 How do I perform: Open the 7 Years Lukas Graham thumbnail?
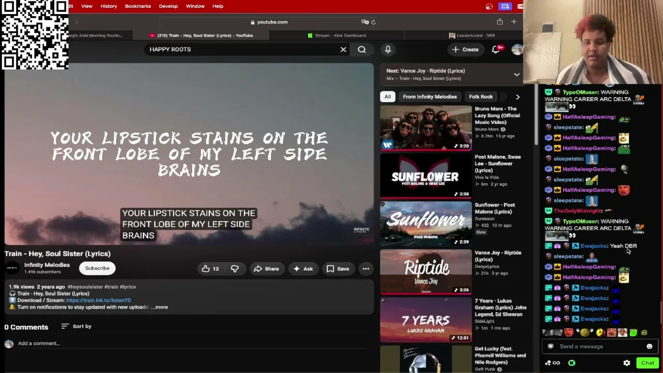[x=426, y=320]
